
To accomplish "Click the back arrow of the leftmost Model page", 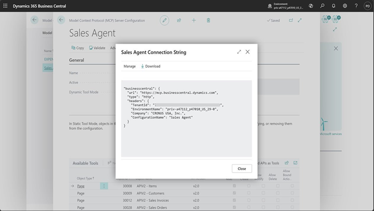I will pos(35,20).
